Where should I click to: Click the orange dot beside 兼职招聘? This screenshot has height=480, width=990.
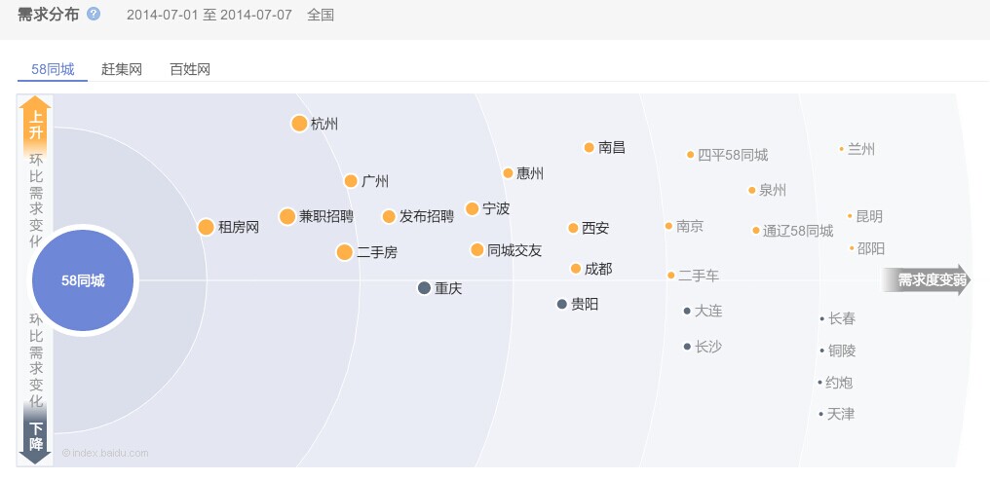(287, 216)
